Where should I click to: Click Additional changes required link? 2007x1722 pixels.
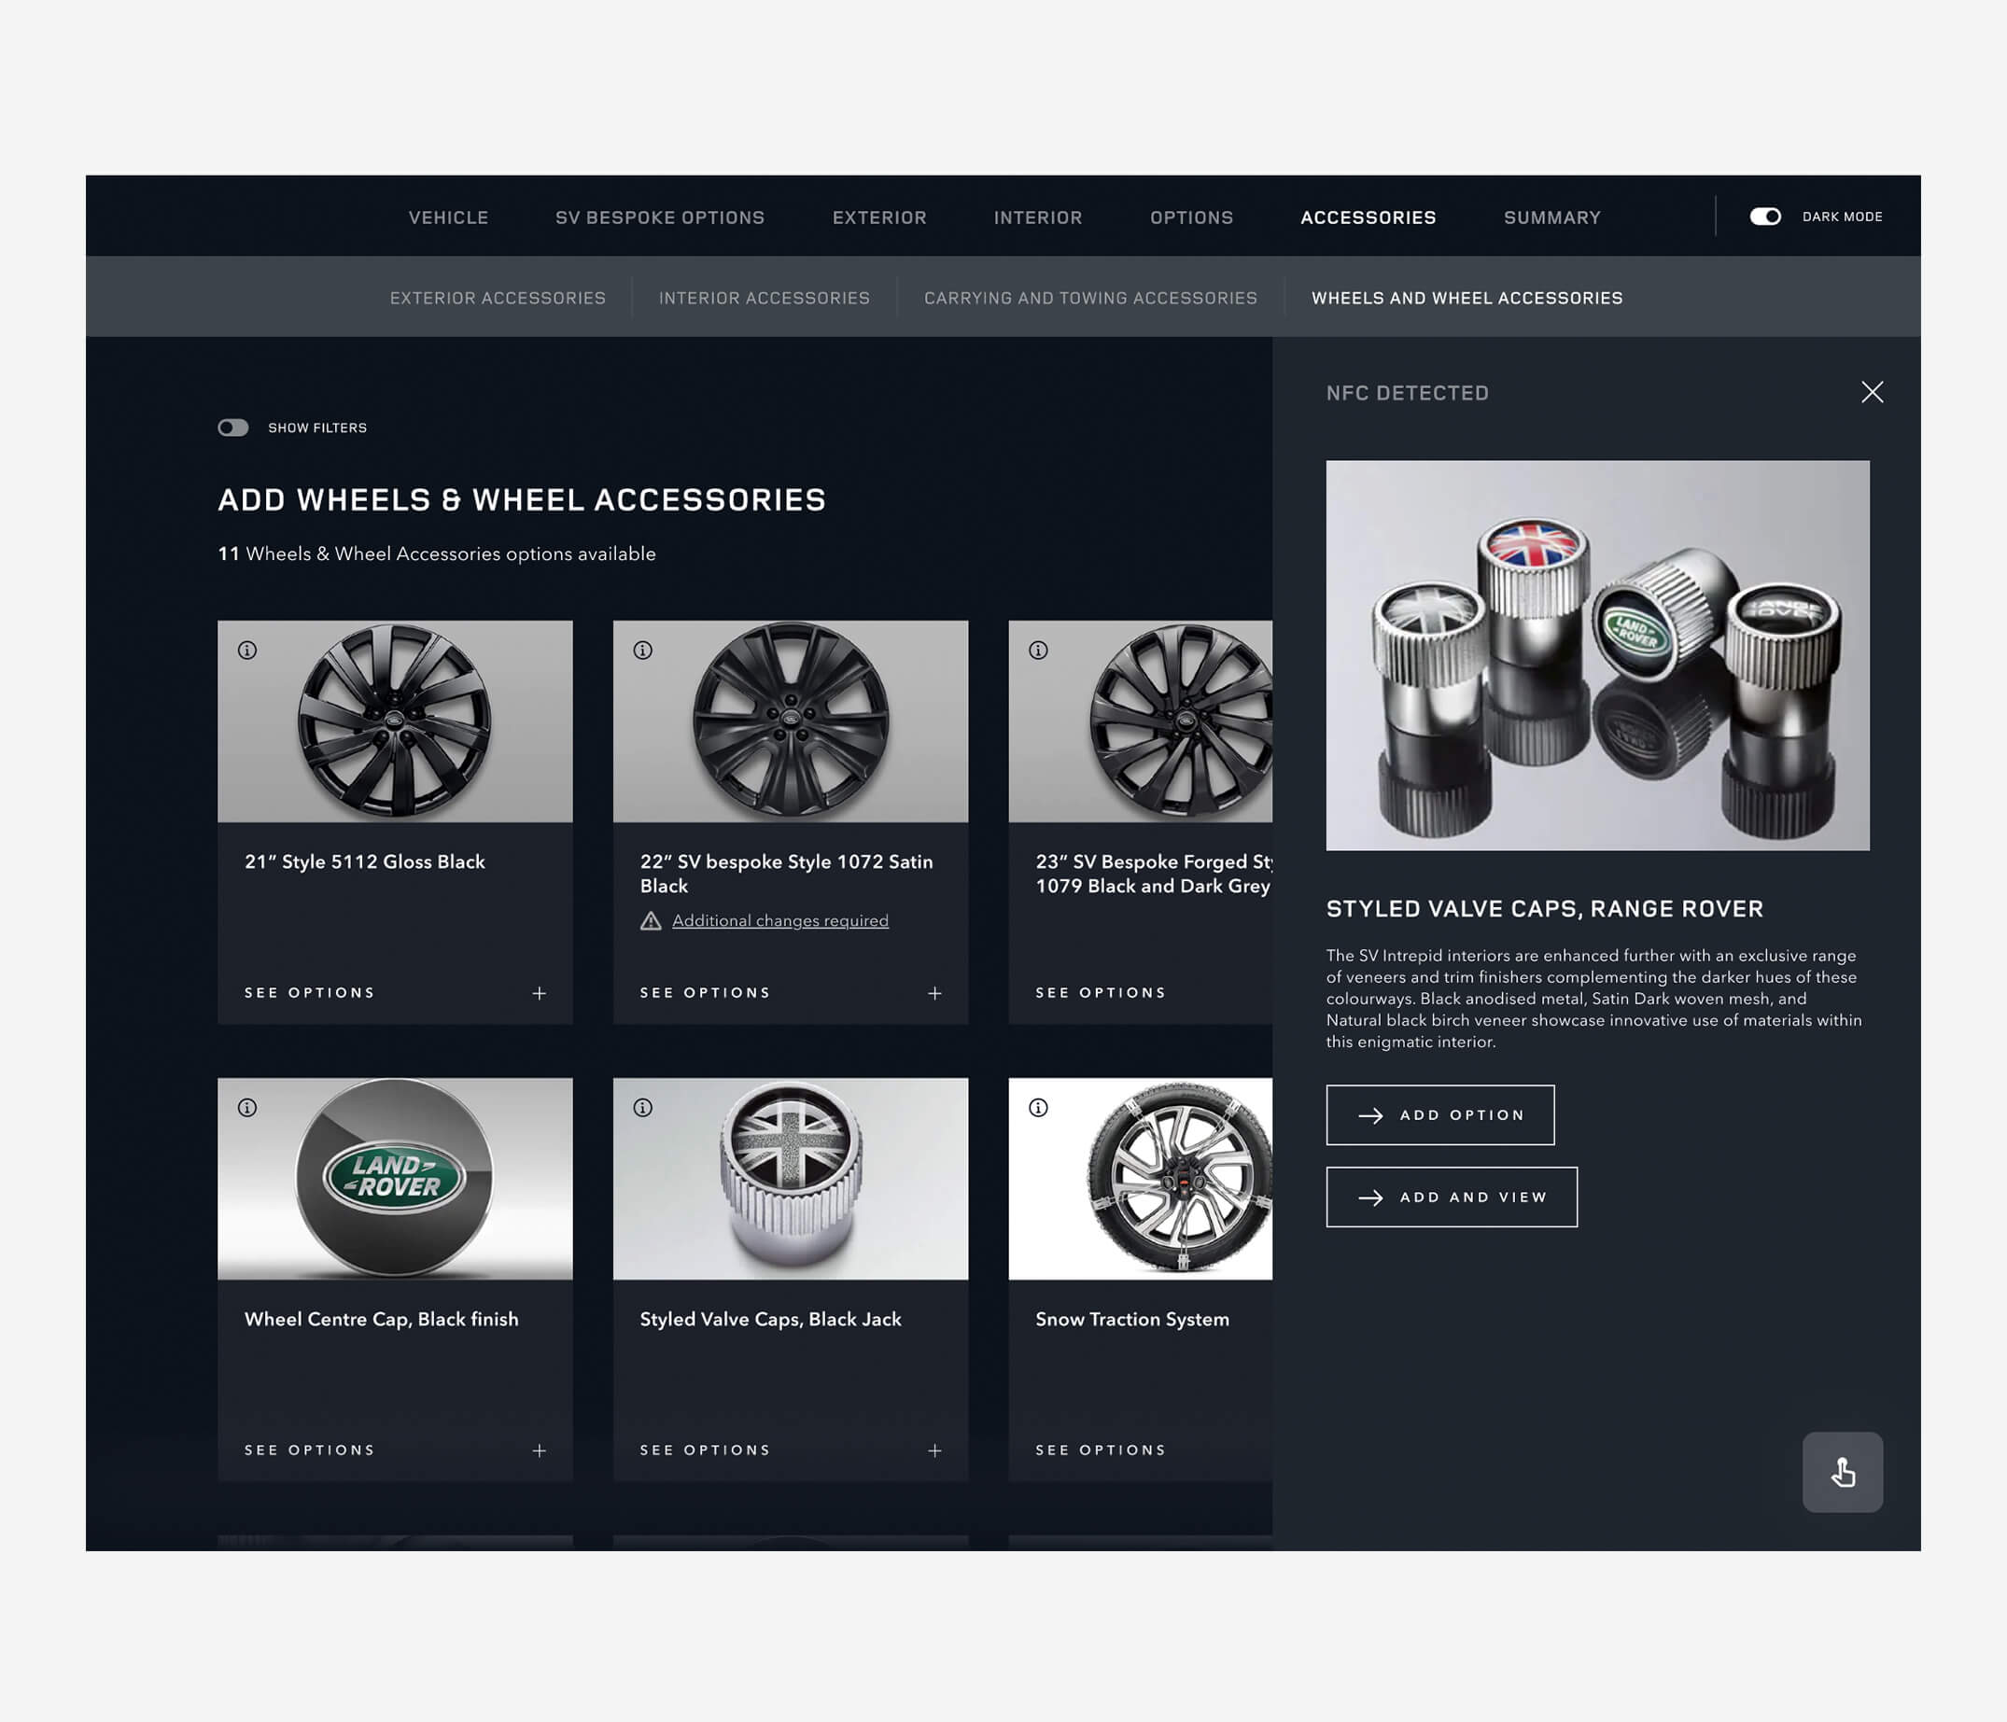point(779,921)
